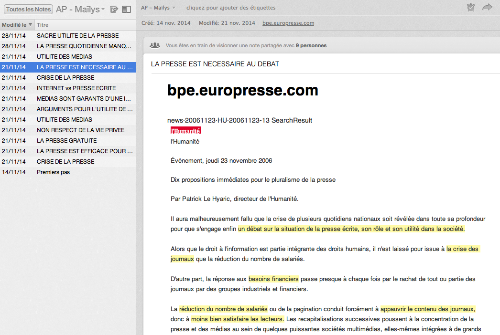Image resolution: width=500 pixels, height=335 pixels.
Task: Open note Premiers pas
Action: 68,172
